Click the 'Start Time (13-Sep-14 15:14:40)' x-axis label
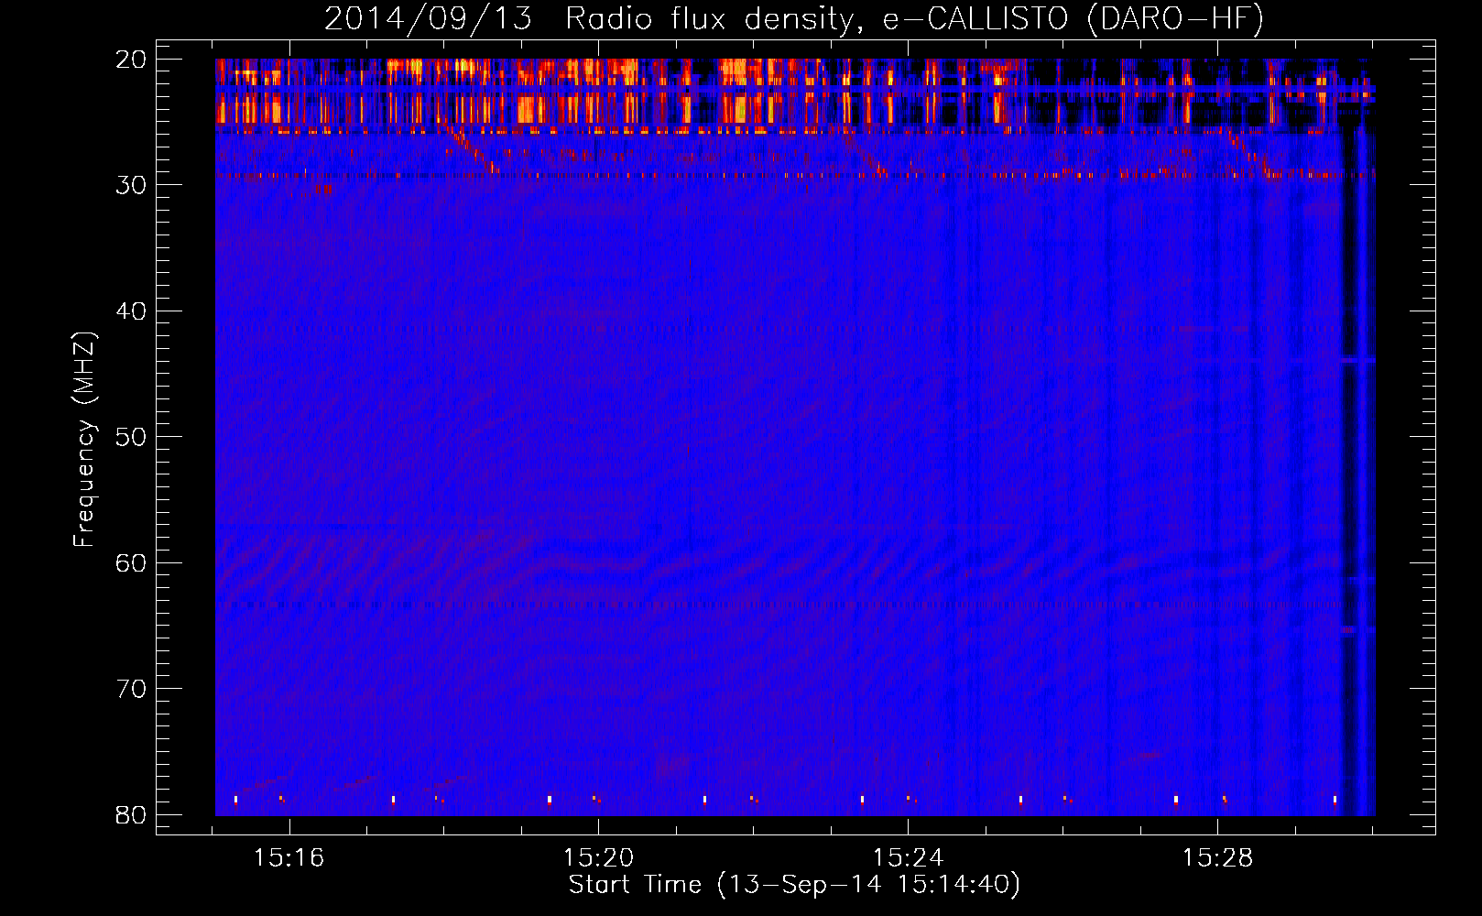Screen dimensions: 1482x916 (x=794, y=885)
